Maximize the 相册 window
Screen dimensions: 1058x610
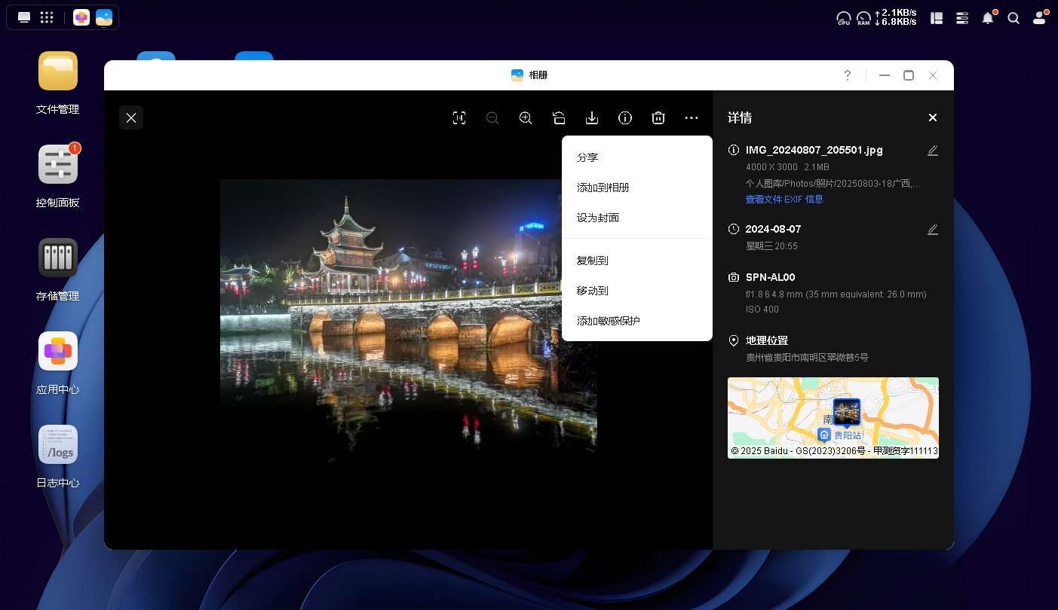[x=909, y=75]
